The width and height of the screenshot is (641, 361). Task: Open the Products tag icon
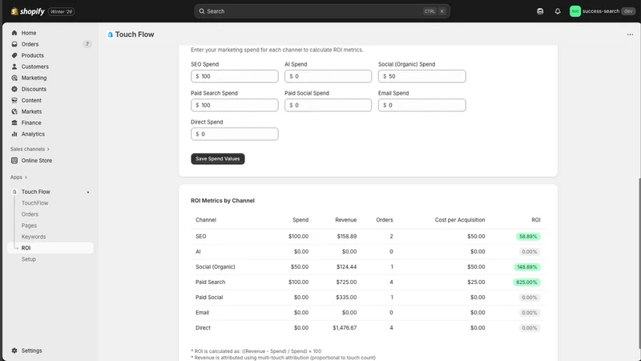pos(14,55)
